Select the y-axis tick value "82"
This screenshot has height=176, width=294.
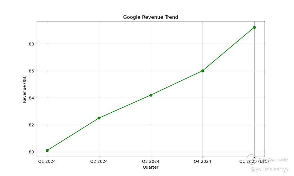[x=31, y=125]
